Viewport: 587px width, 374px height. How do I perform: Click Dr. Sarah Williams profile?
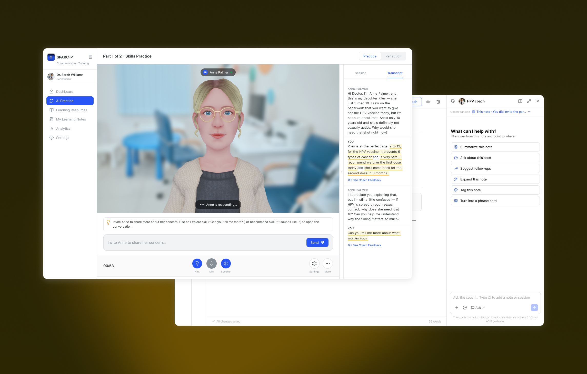pyautogui.click(x=70, y=77)
